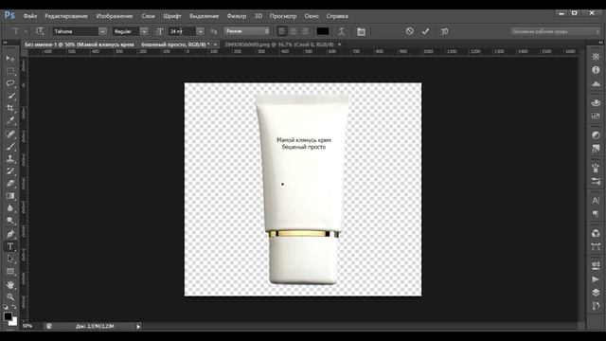606x341 pixels.
Task: Expand the status bar info arrow
Action: [x=138, y=326]
